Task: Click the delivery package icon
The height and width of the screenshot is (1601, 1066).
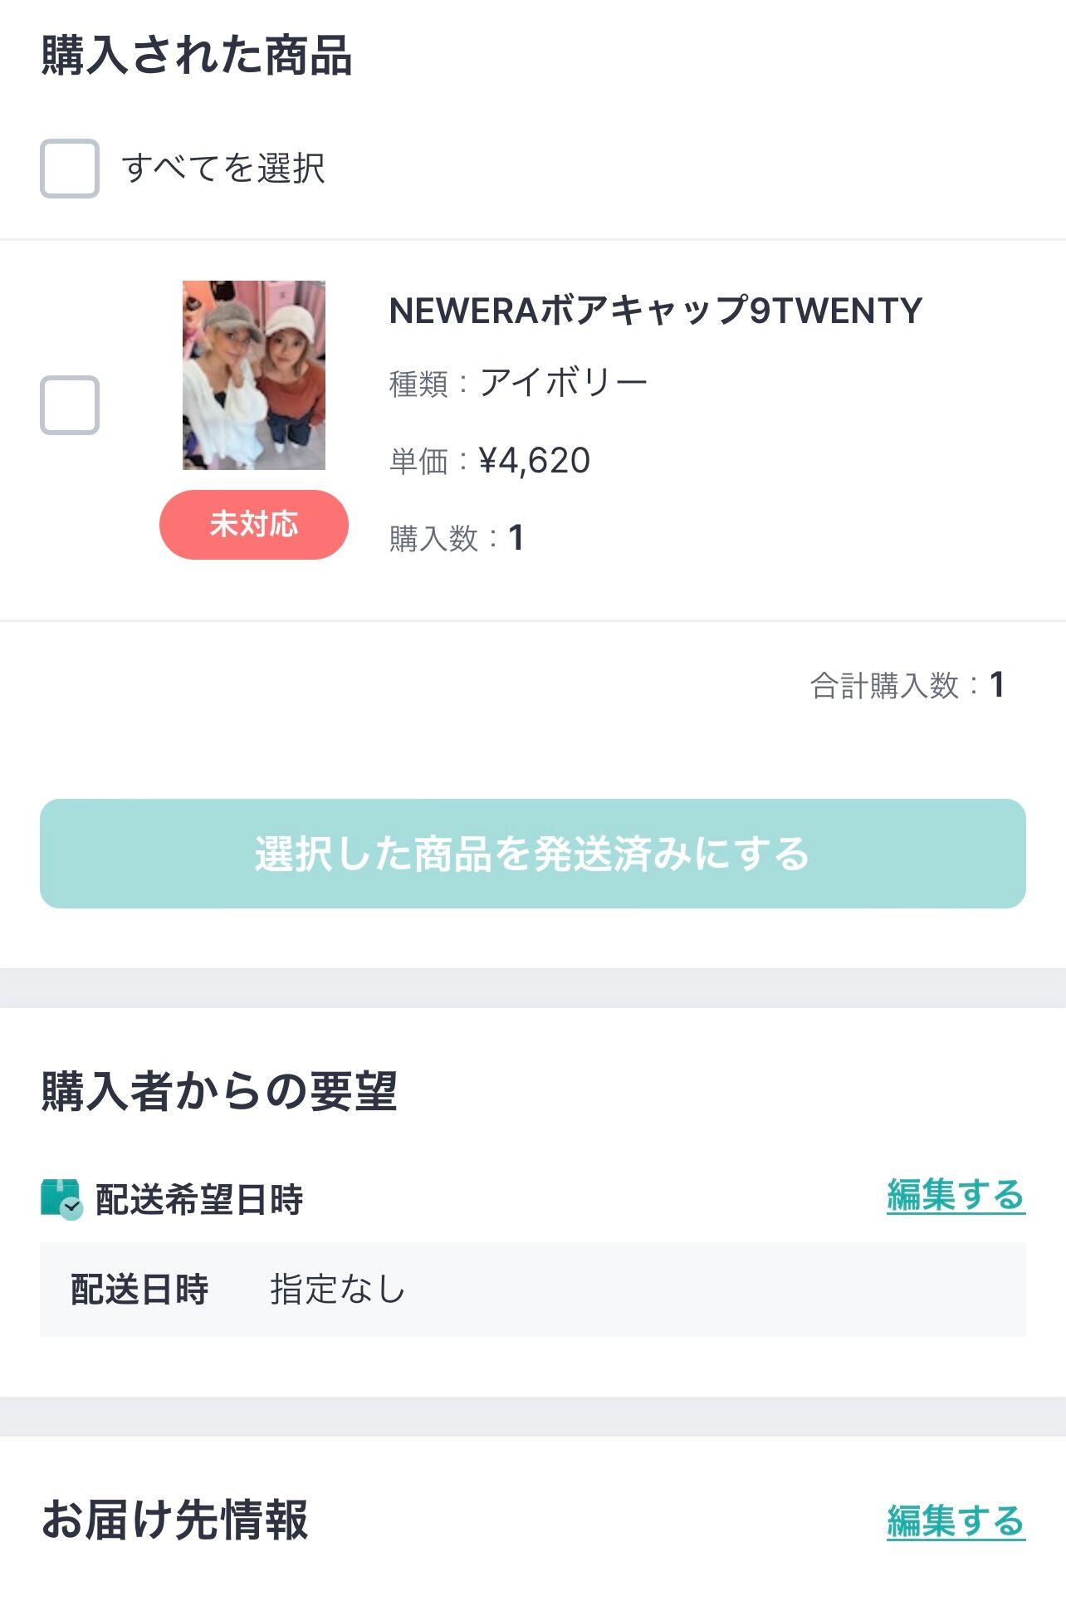Action: tap(61, 1199)
